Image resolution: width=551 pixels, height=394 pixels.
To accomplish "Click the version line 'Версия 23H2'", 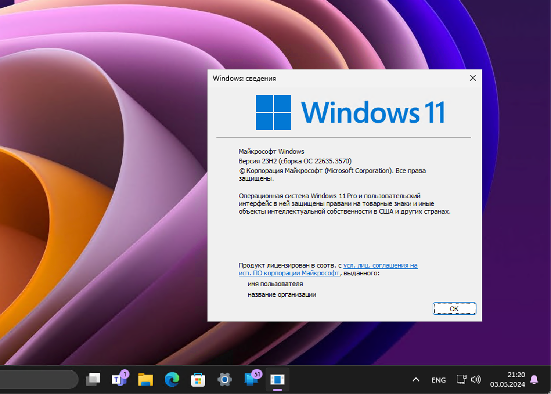I will (x=295, y=161).
